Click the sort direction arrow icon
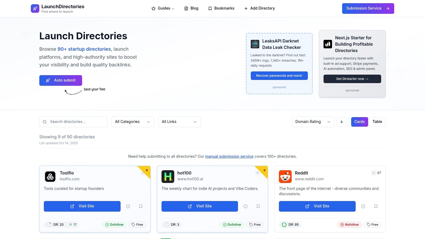 point(342,122)
